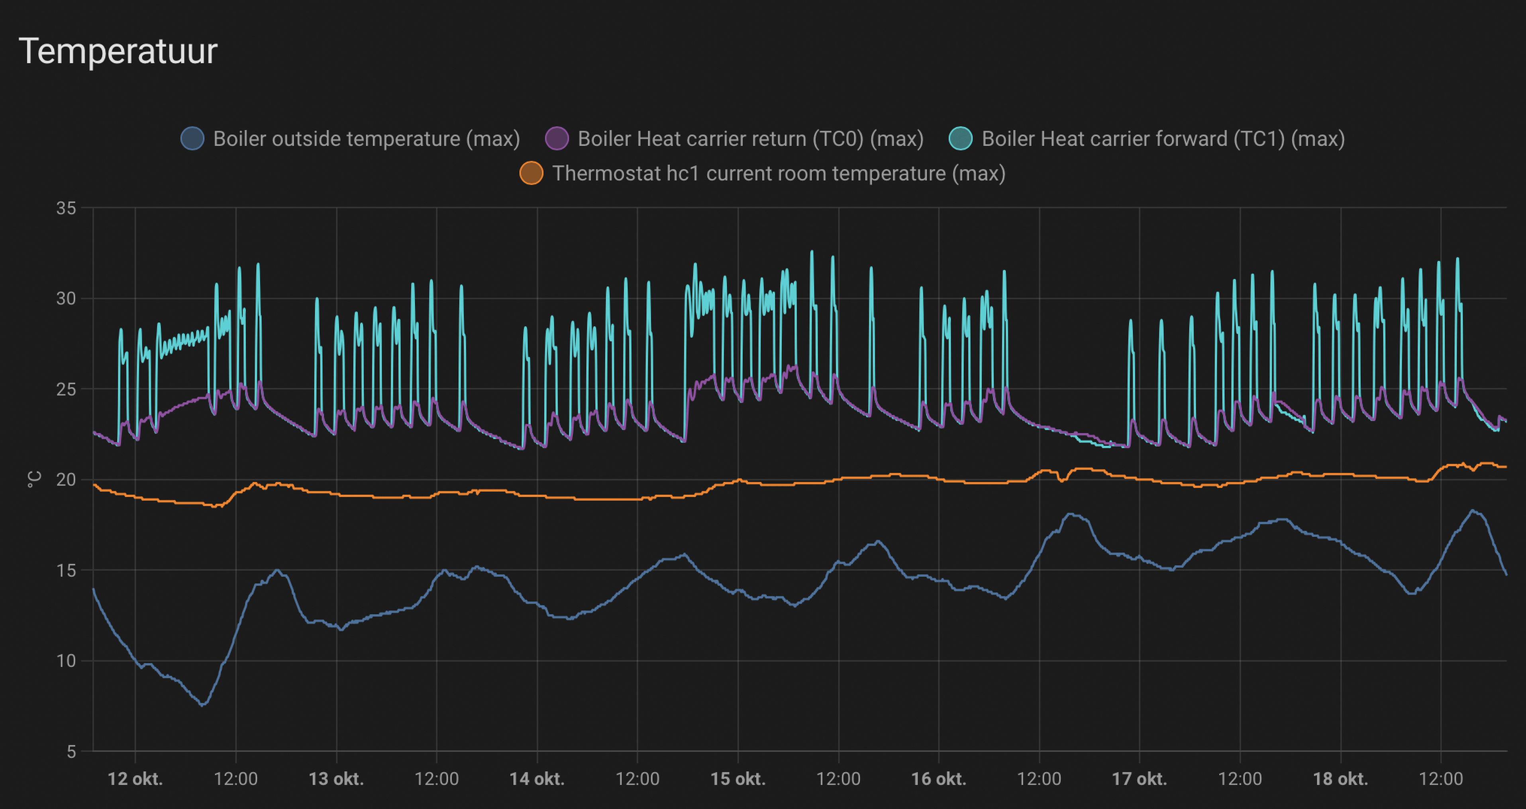The height and width of the screenshot is (809, 1526).
Task: Click the °C unit label on y-axis
Action: [34, 479]
